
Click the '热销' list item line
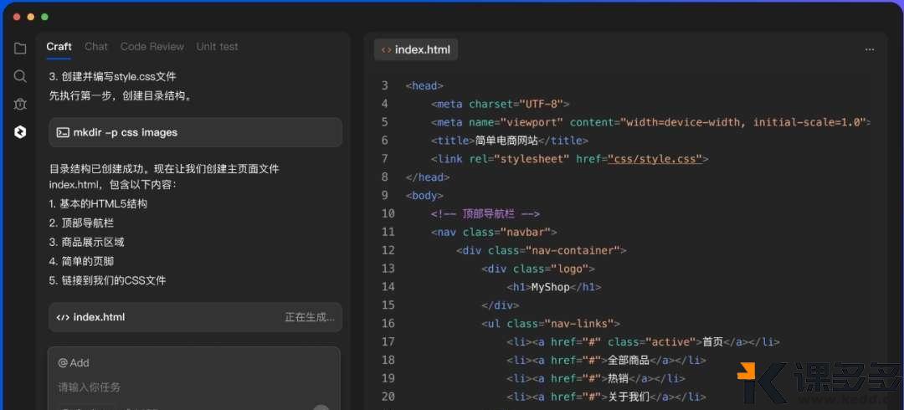click(x=596, y=378)
